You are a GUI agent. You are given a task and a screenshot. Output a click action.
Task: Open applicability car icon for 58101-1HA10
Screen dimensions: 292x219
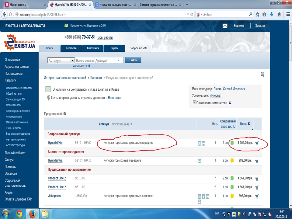click(x=199, y=161)
